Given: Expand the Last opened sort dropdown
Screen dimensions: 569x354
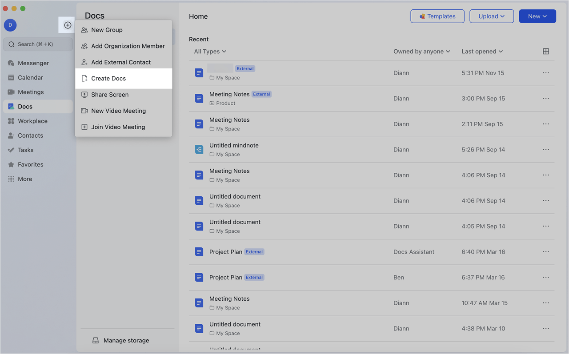Looking at the screenshot, I should (482, 51).
